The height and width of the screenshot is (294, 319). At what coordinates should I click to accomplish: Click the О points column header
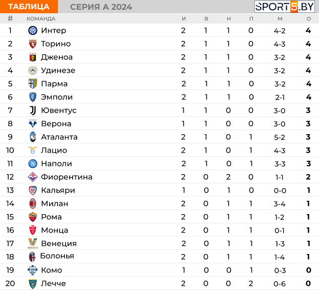tap(308, 19)
